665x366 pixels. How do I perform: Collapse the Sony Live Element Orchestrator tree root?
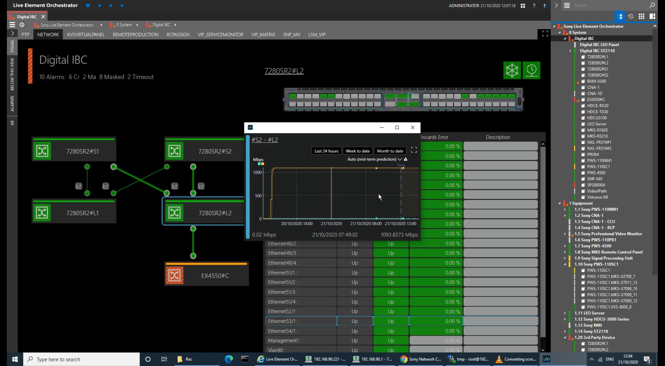(554, 26)
